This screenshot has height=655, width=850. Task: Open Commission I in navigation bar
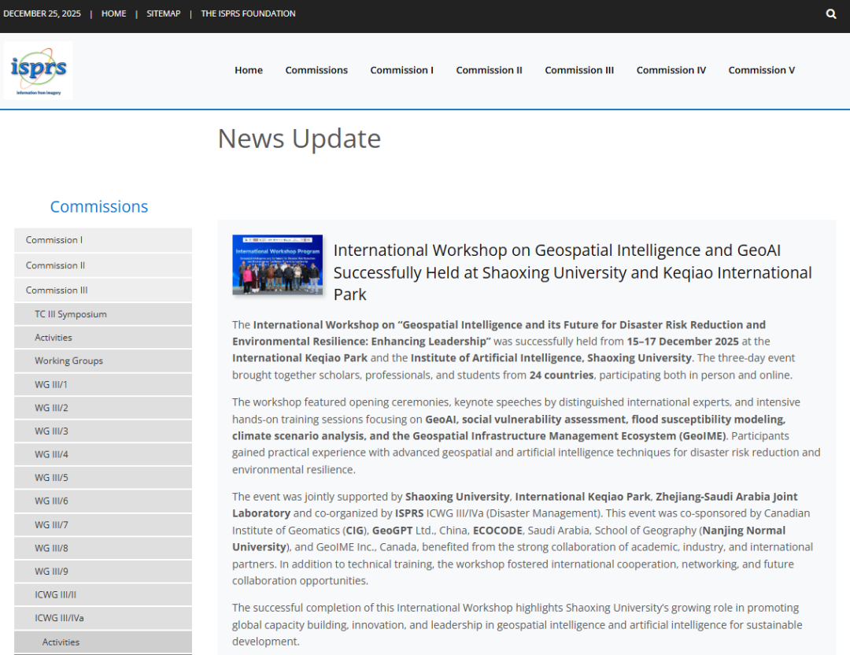click(401, 70)
